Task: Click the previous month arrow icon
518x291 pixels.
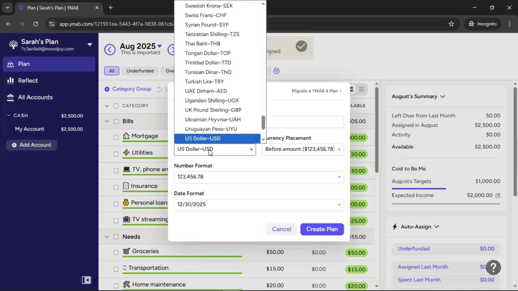Action: pos(110,50)
